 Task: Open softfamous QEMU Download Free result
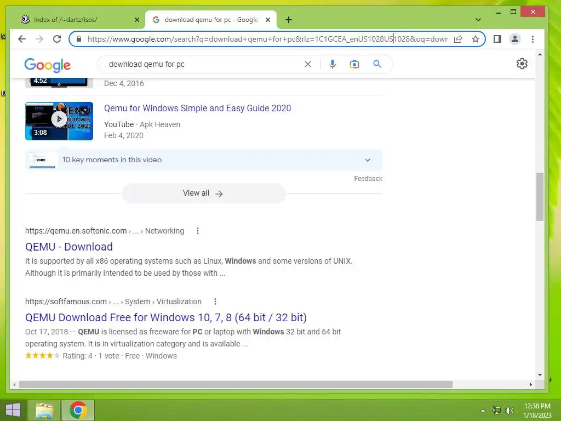(x=166, y=317)
